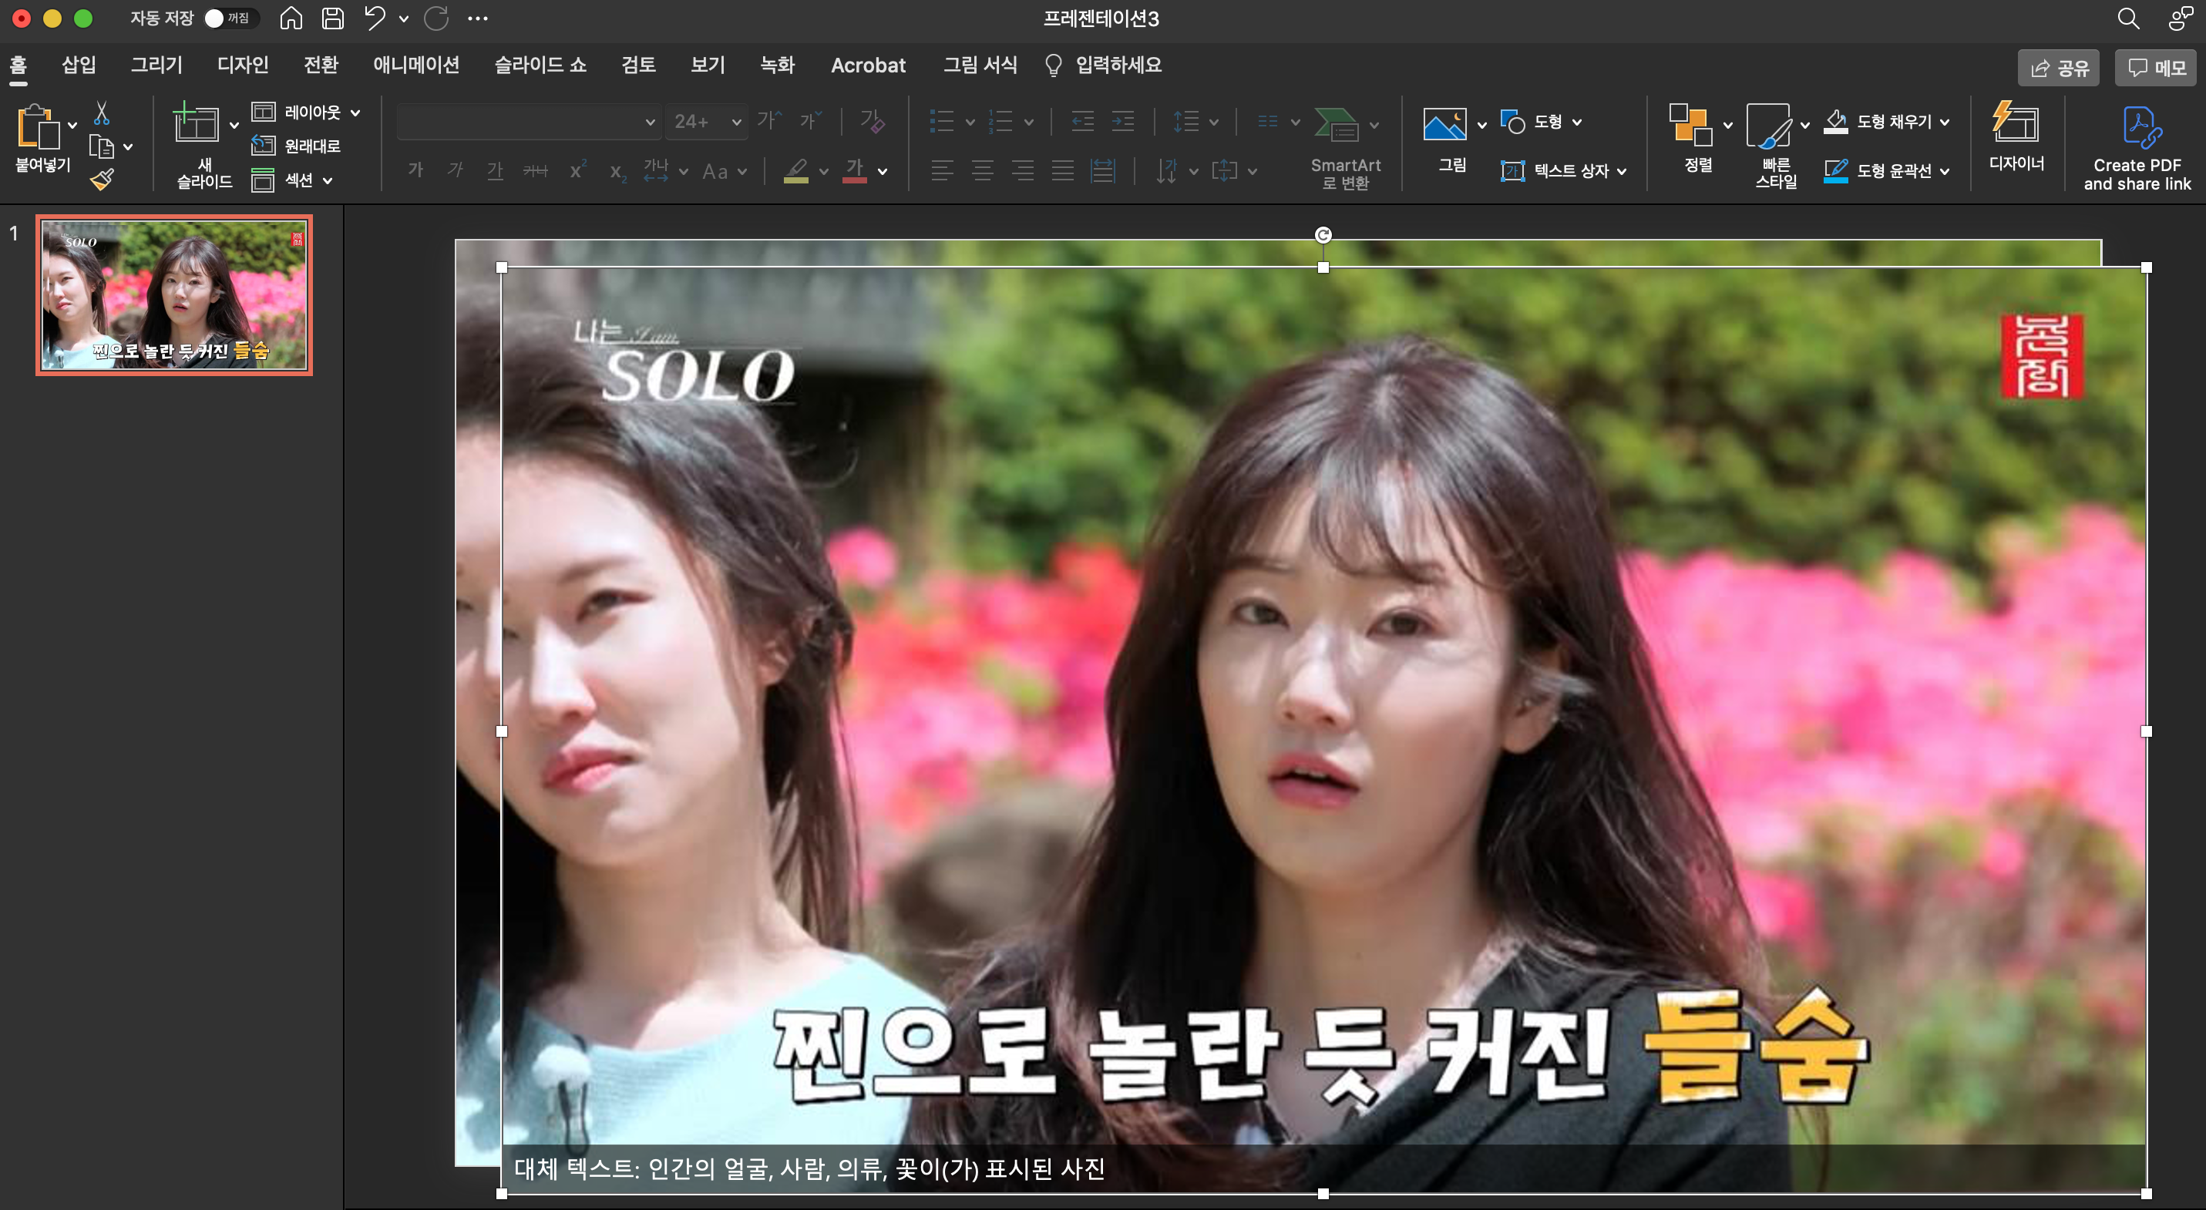Open 빠른 스타일 quick styles
The height and width of the screenshot is (1210, 2206).
coord(1768,125)
